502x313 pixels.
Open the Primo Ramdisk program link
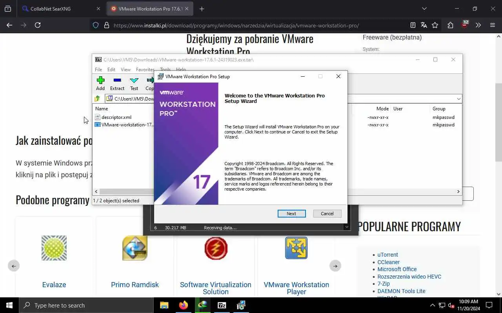pos(135,285)
